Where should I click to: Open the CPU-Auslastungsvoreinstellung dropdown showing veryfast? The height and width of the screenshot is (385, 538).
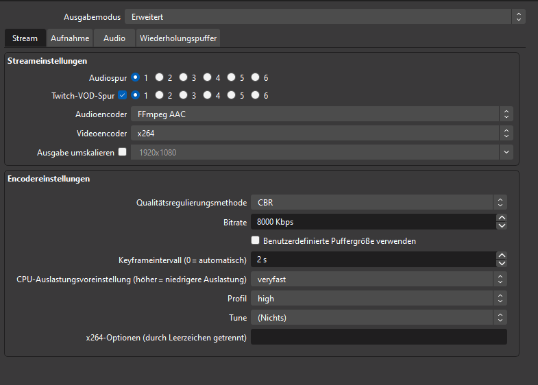[x=379, y=279]
